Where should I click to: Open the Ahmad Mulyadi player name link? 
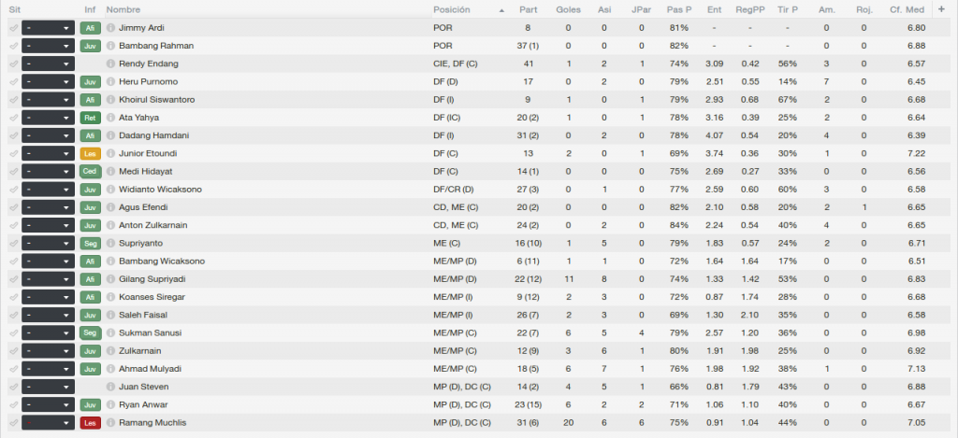(151, 369)
